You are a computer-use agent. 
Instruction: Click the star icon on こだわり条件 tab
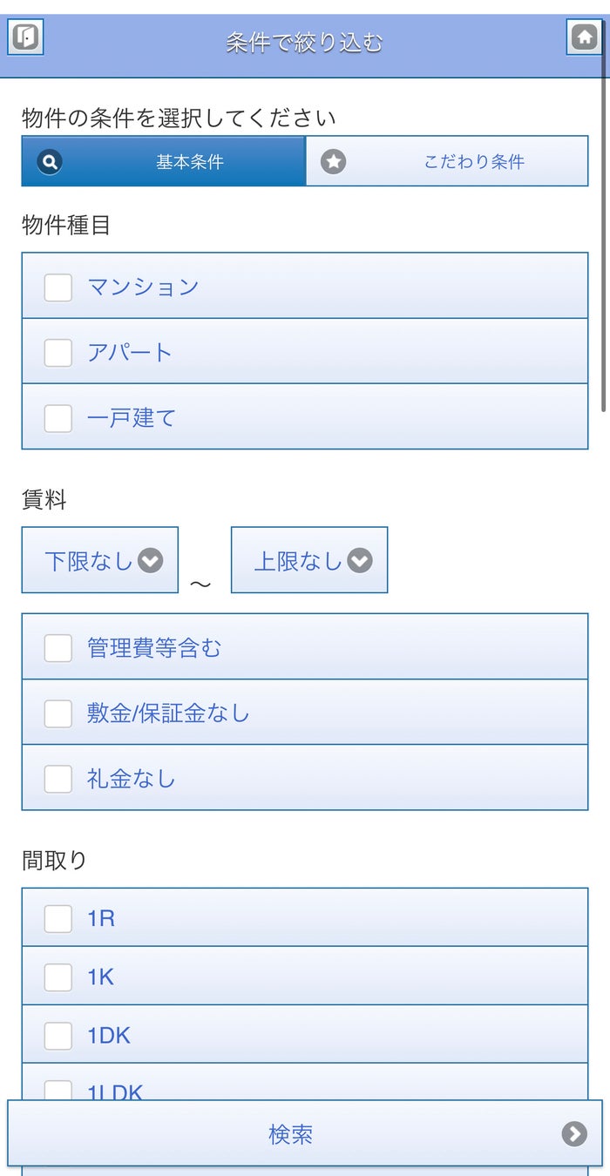click(x=333, y=161)
